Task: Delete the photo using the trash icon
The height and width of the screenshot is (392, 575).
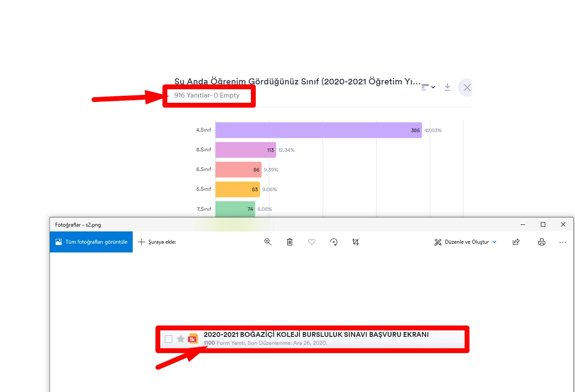Action: coord(289,242)
